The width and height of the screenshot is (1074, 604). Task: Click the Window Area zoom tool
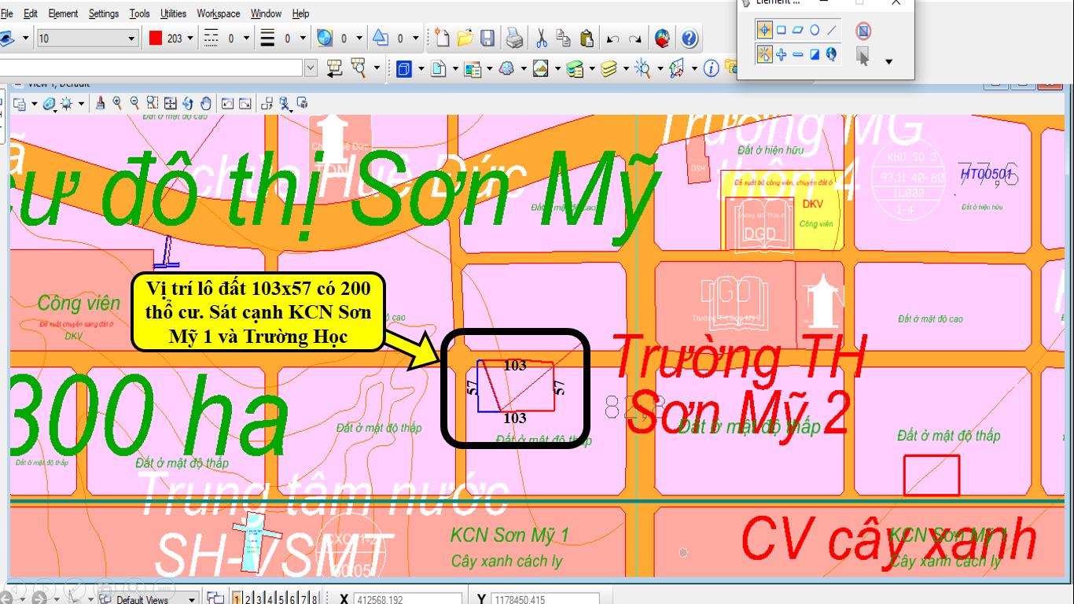[x=152, y=102]
